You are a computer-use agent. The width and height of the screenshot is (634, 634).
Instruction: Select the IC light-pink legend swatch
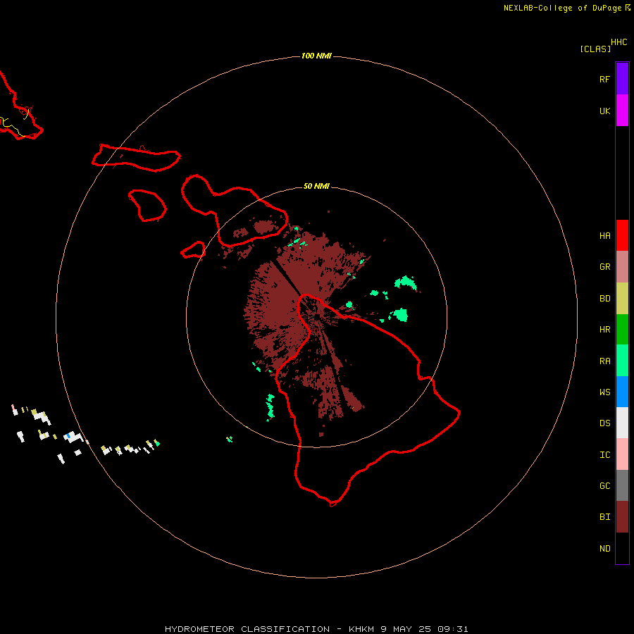pyautogui.click(x=622, y=454)
